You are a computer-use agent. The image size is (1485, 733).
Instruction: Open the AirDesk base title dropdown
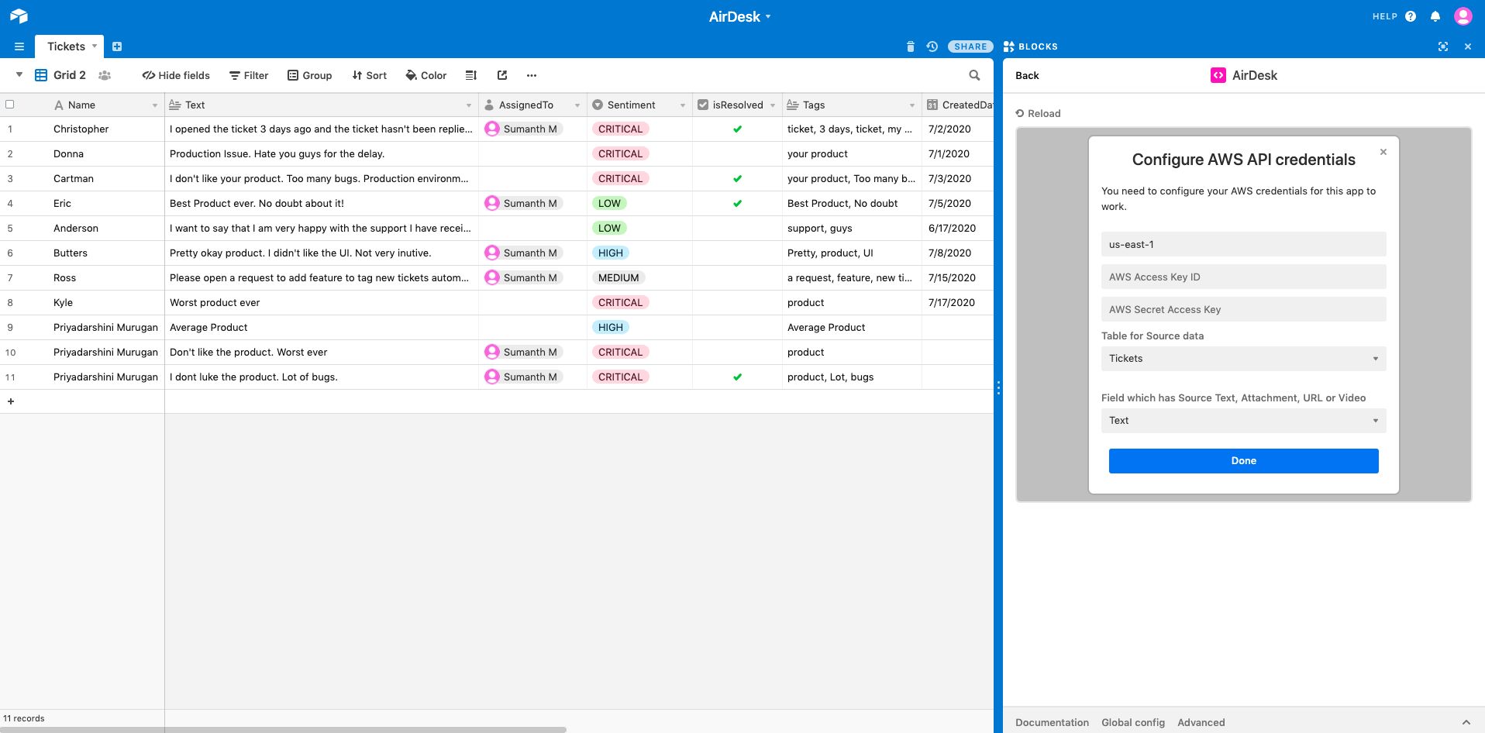click(x=740, y=16)
